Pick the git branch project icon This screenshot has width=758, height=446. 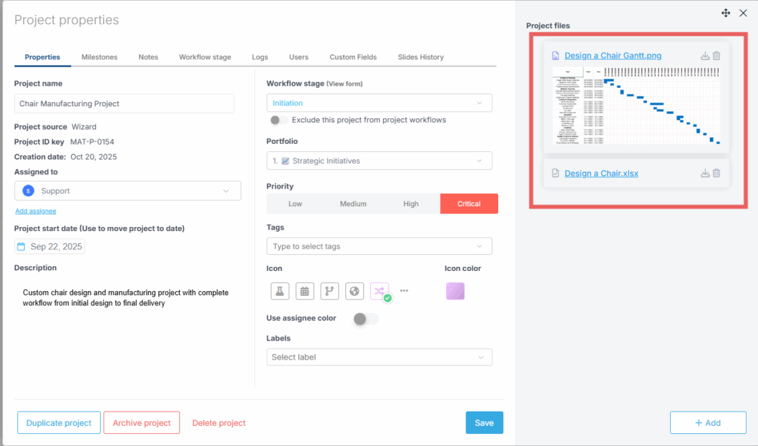(330, 291)
